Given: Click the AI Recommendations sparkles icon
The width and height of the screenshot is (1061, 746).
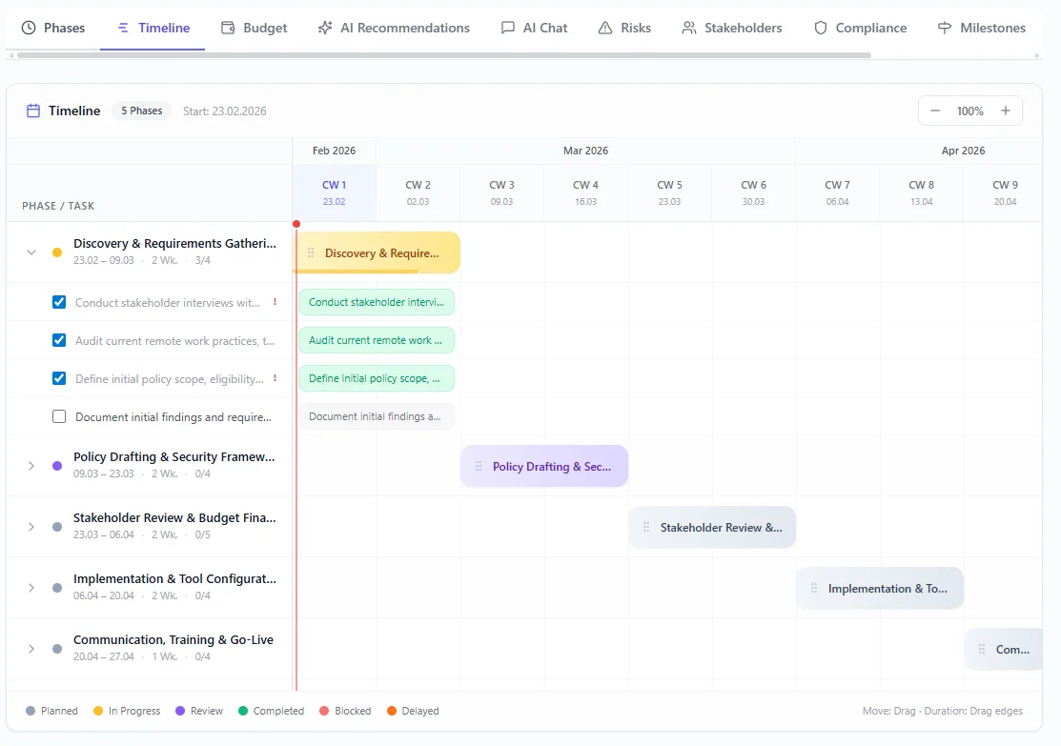Looking at the screenshot, I should point(325,28).
